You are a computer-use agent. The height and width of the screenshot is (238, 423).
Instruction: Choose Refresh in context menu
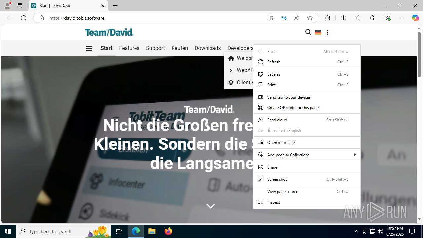coord(307,62)
